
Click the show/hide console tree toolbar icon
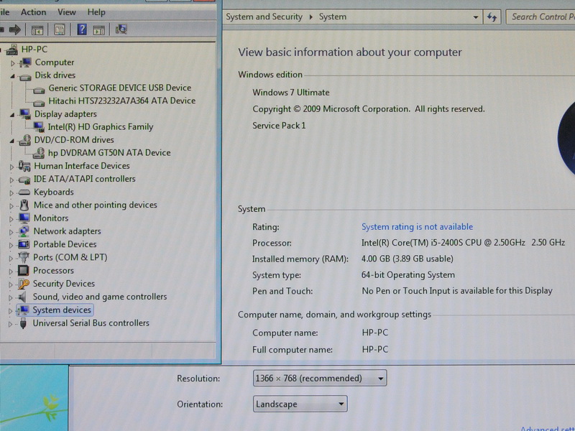(x=37, y=30)
